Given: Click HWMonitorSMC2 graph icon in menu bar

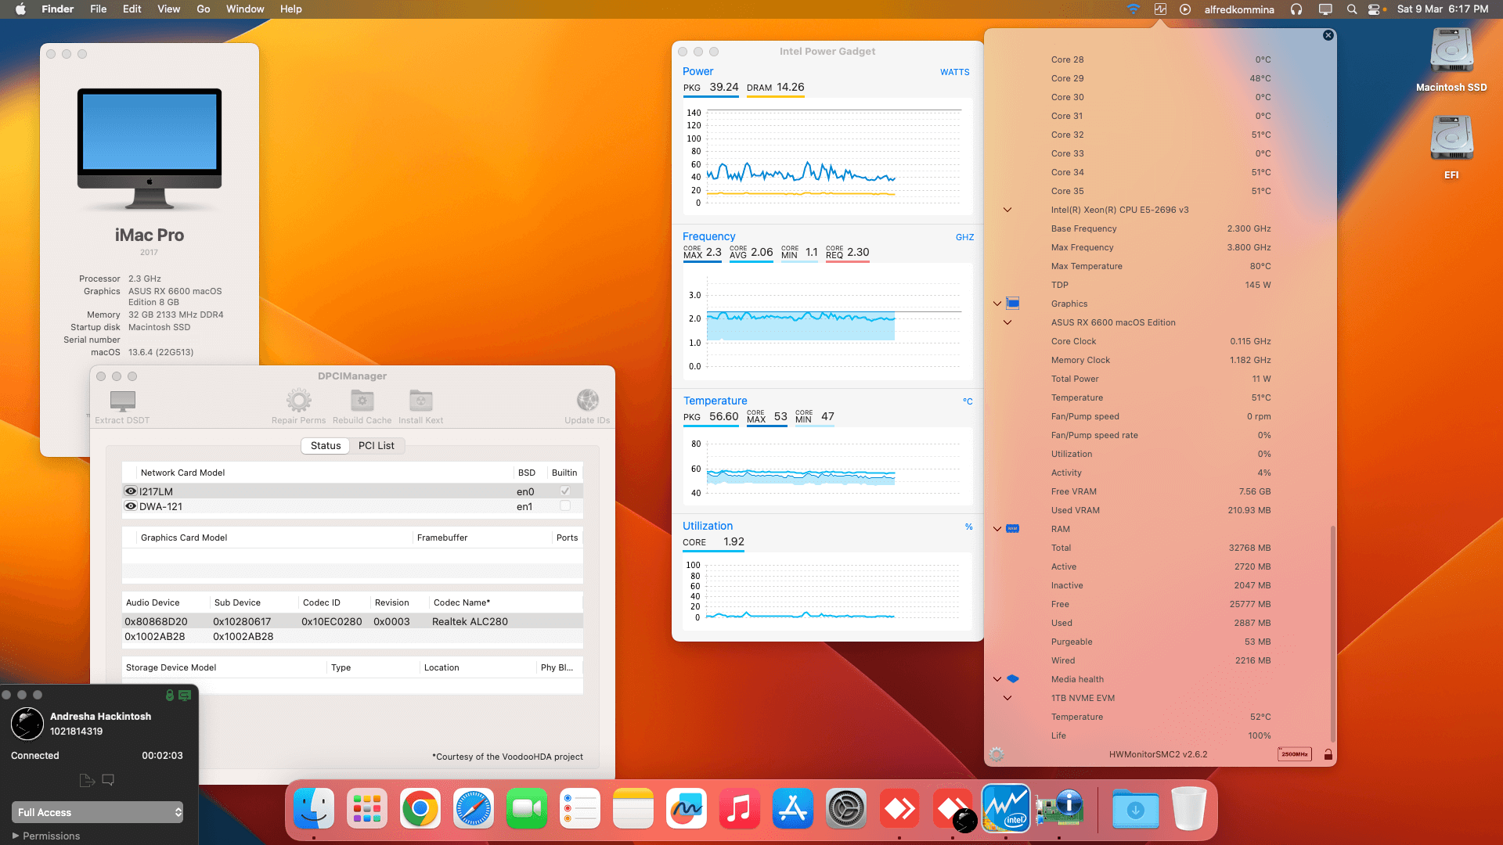Looking at the screenshot, I should click(x=1160, y=9).
